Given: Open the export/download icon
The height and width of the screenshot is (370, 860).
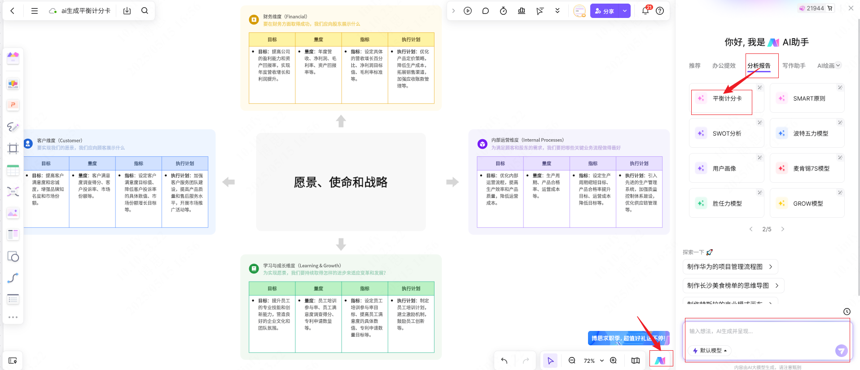Looking at the screenshot, I should [x=127, y=11].
